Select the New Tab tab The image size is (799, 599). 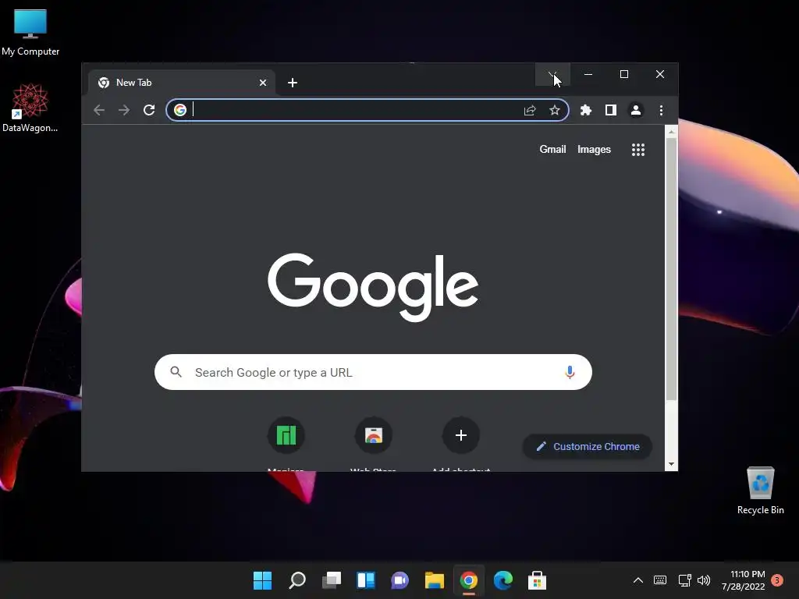point(181,83)
